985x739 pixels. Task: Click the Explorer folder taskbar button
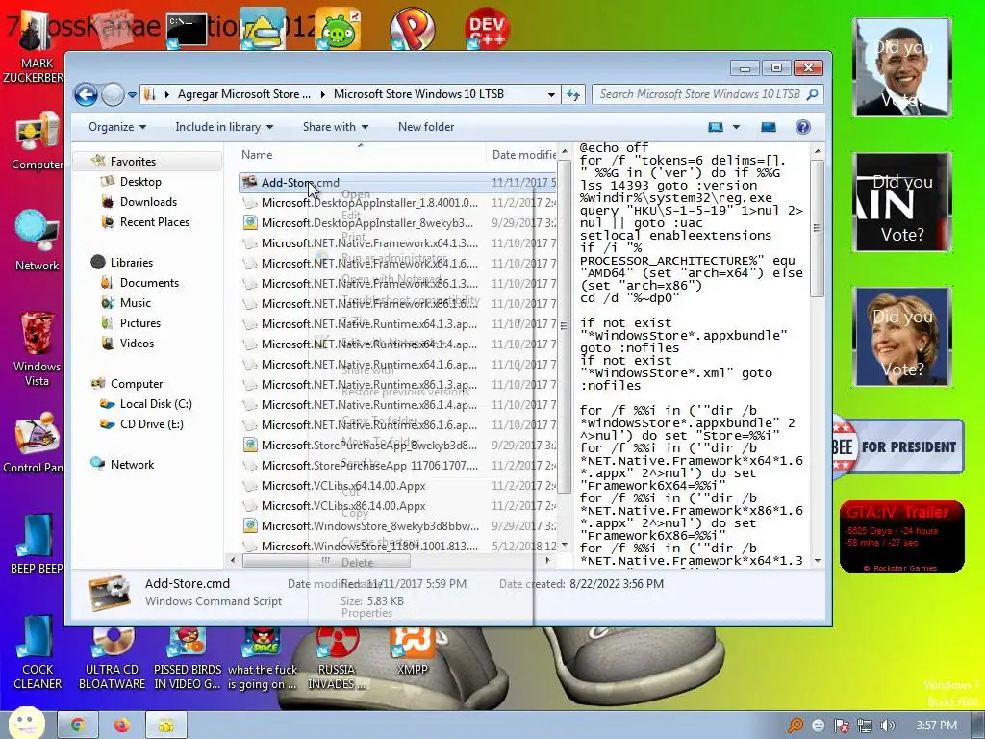pyautogui.click(x=166, y=726)
